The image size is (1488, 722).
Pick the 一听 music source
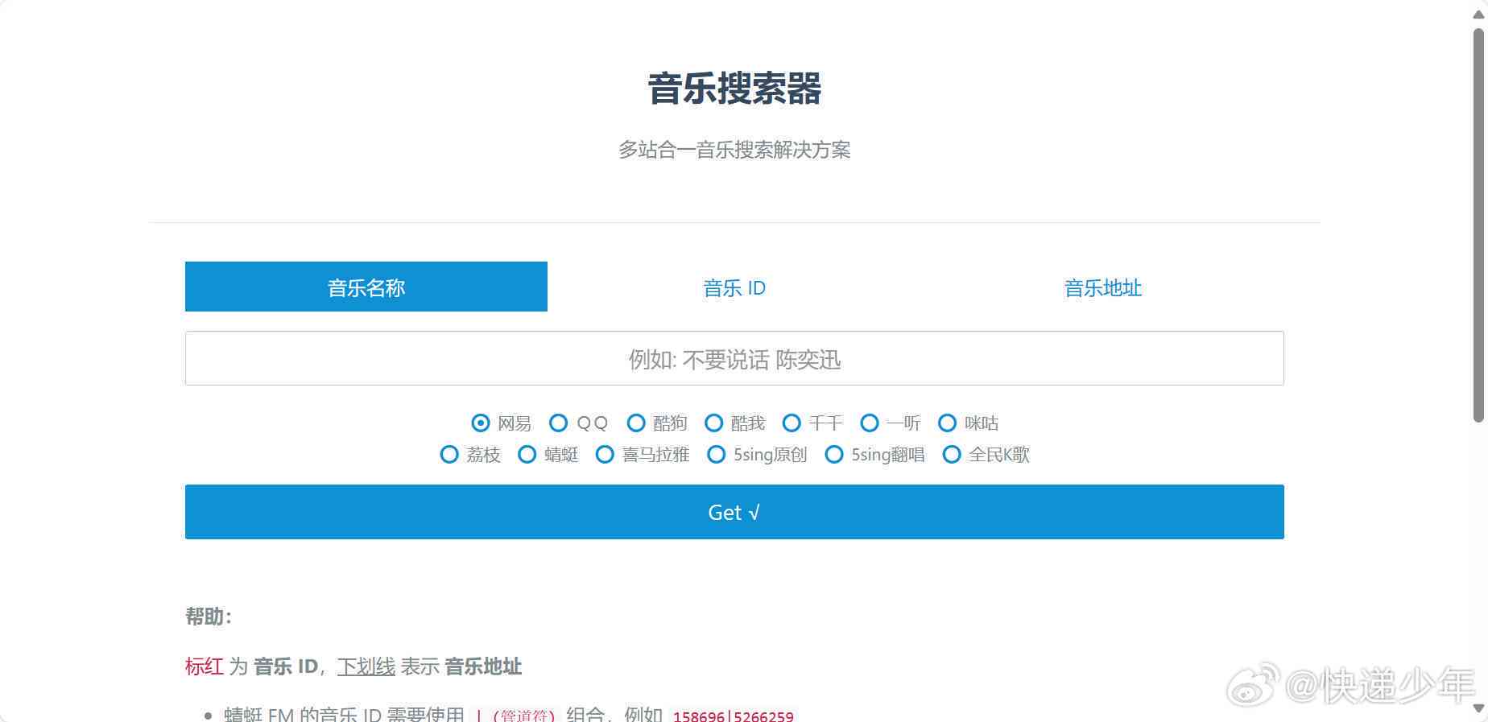[870, 423]
